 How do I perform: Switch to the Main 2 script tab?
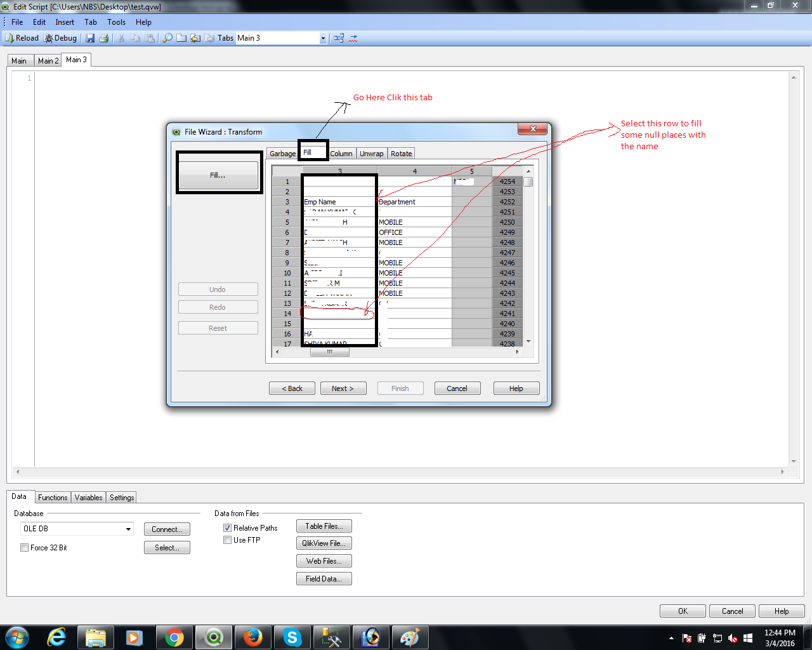point(48,61)
